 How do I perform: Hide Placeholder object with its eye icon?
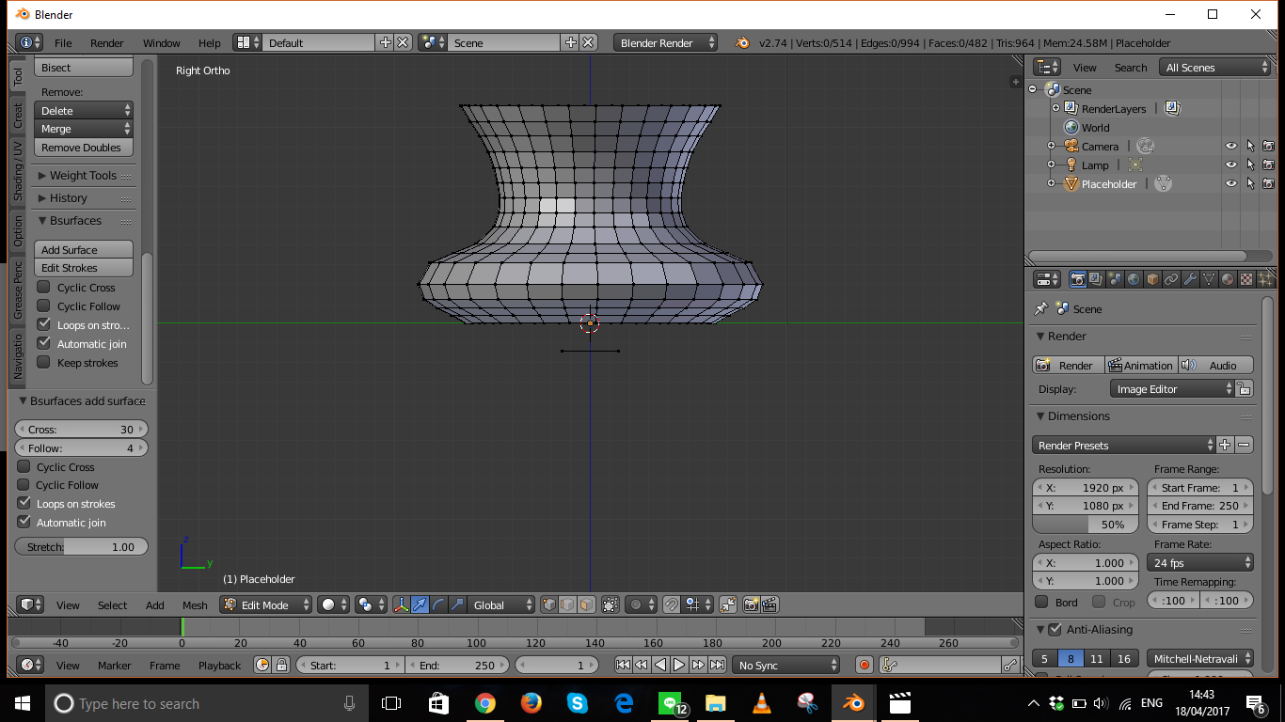pos(1230,183)
